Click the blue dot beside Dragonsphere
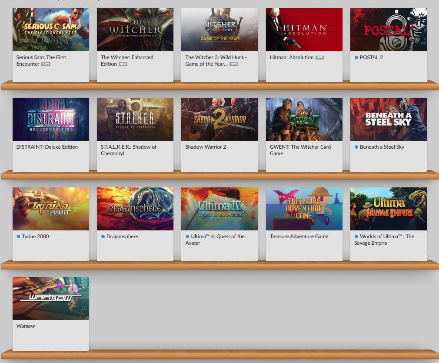The image size is (439, 363). (x=103, y=236)
